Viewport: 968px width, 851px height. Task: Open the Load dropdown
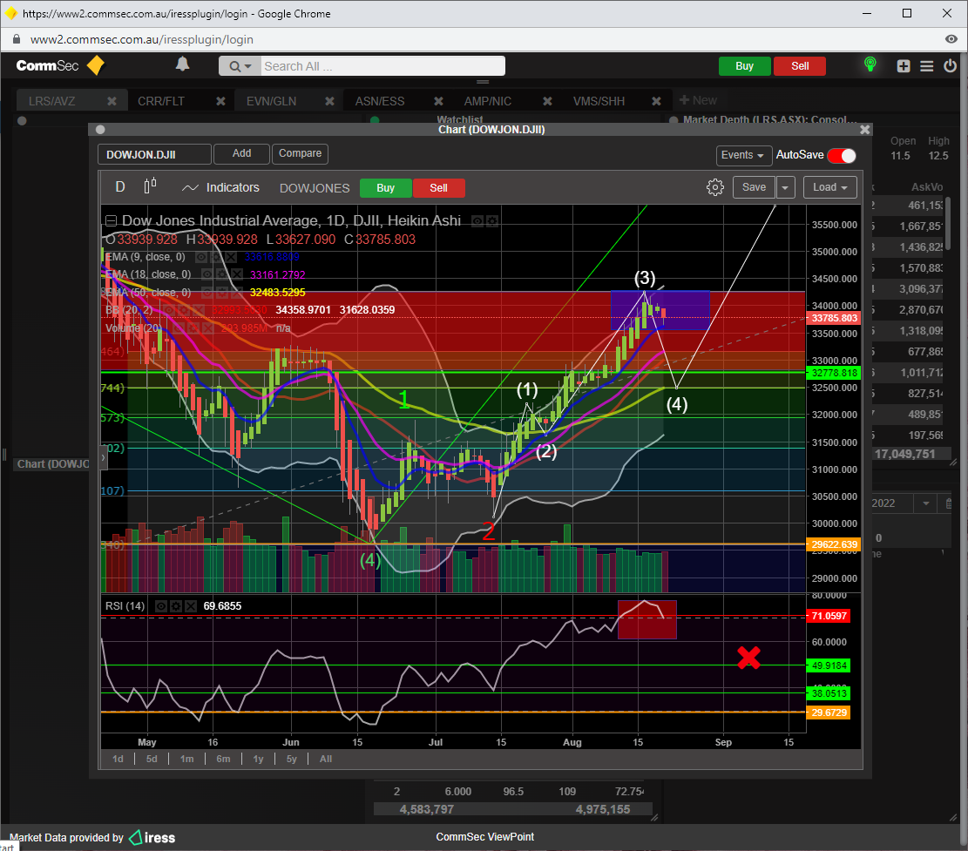pyautogui.click(x=830, y=187)
